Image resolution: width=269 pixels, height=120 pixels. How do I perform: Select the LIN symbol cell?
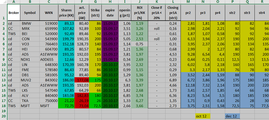pos(30,64)
